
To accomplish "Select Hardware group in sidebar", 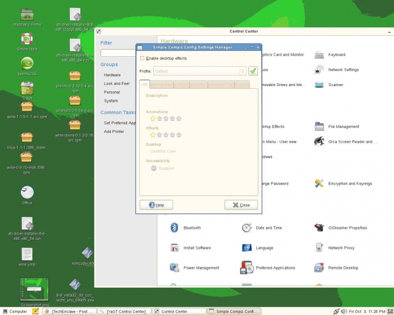I will tap(112, 75).
